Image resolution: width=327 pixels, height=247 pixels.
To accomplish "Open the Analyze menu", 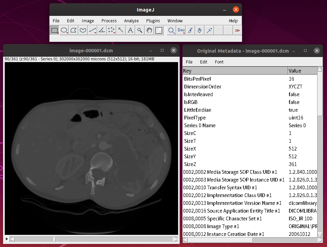I will click(131, 21).
